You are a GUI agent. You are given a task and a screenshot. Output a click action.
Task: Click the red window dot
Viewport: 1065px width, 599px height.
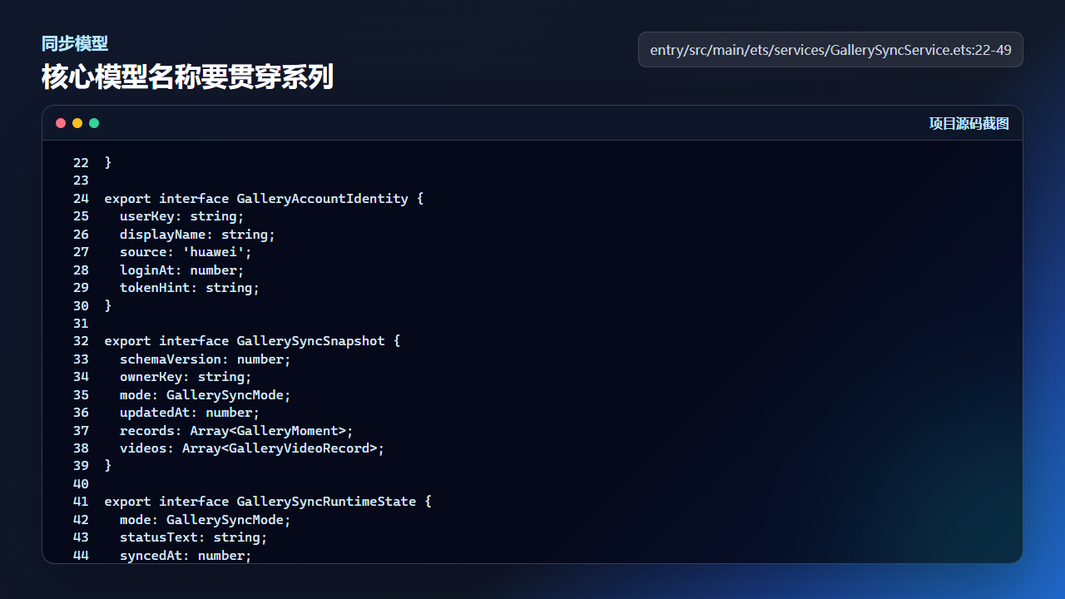tap(61, 123)
